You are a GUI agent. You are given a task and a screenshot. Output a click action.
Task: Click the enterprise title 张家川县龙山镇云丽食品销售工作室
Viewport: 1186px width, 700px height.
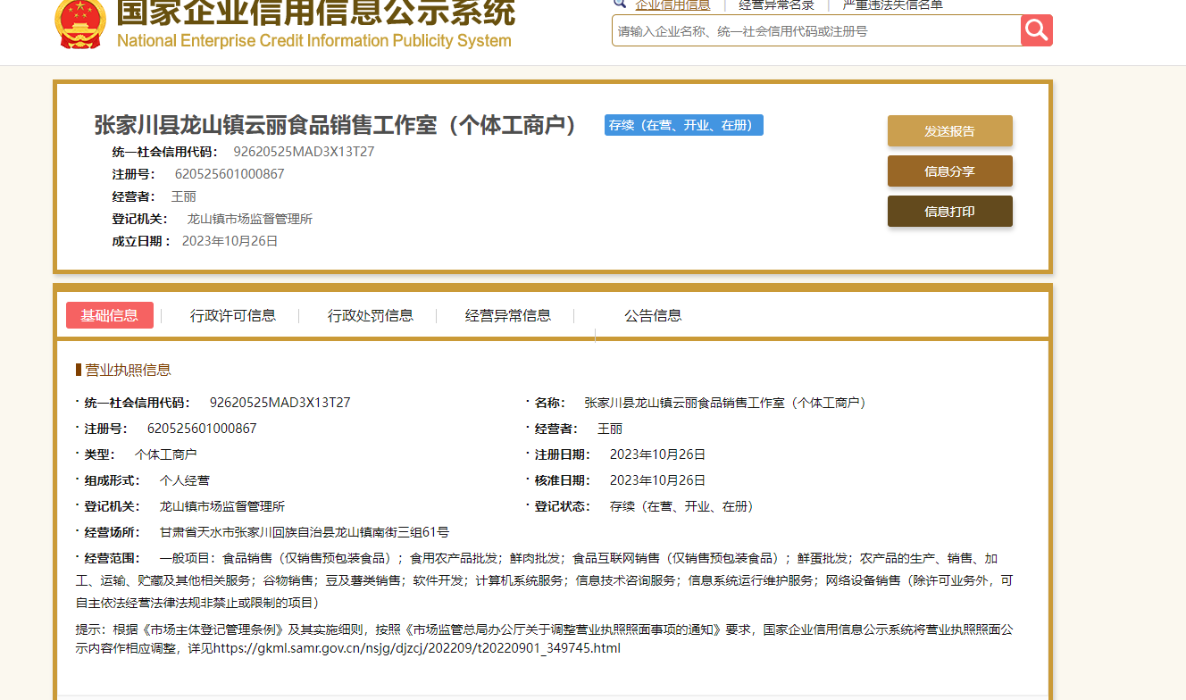[x=337, y=125]
